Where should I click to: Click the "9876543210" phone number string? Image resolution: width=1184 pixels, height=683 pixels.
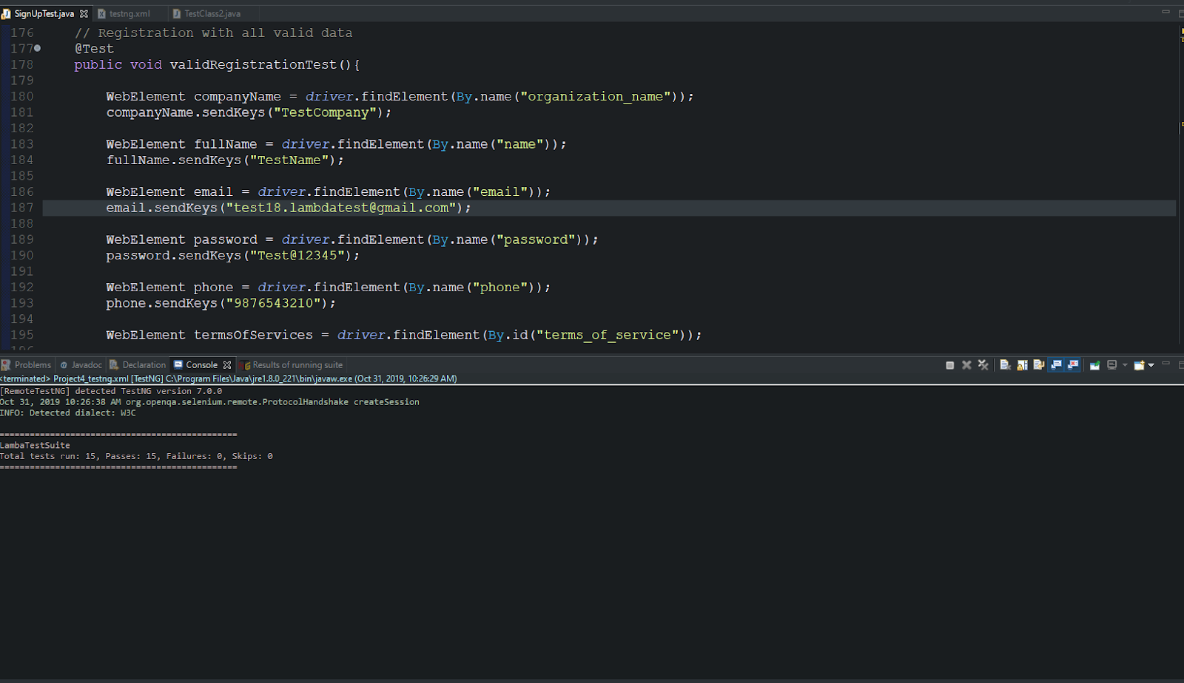point(274,303)
